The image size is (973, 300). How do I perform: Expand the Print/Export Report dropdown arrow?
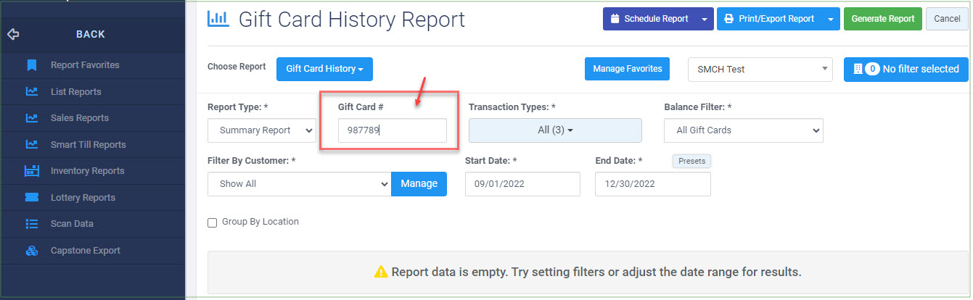(x=831, y=19)
